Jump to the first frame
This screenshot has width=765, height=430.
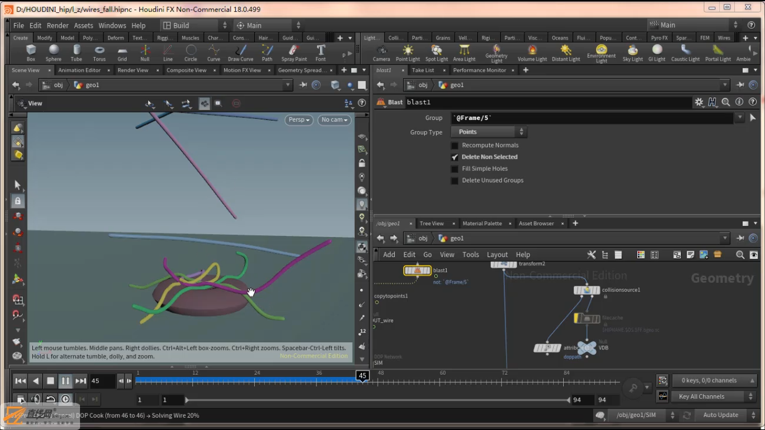[21, 381]
